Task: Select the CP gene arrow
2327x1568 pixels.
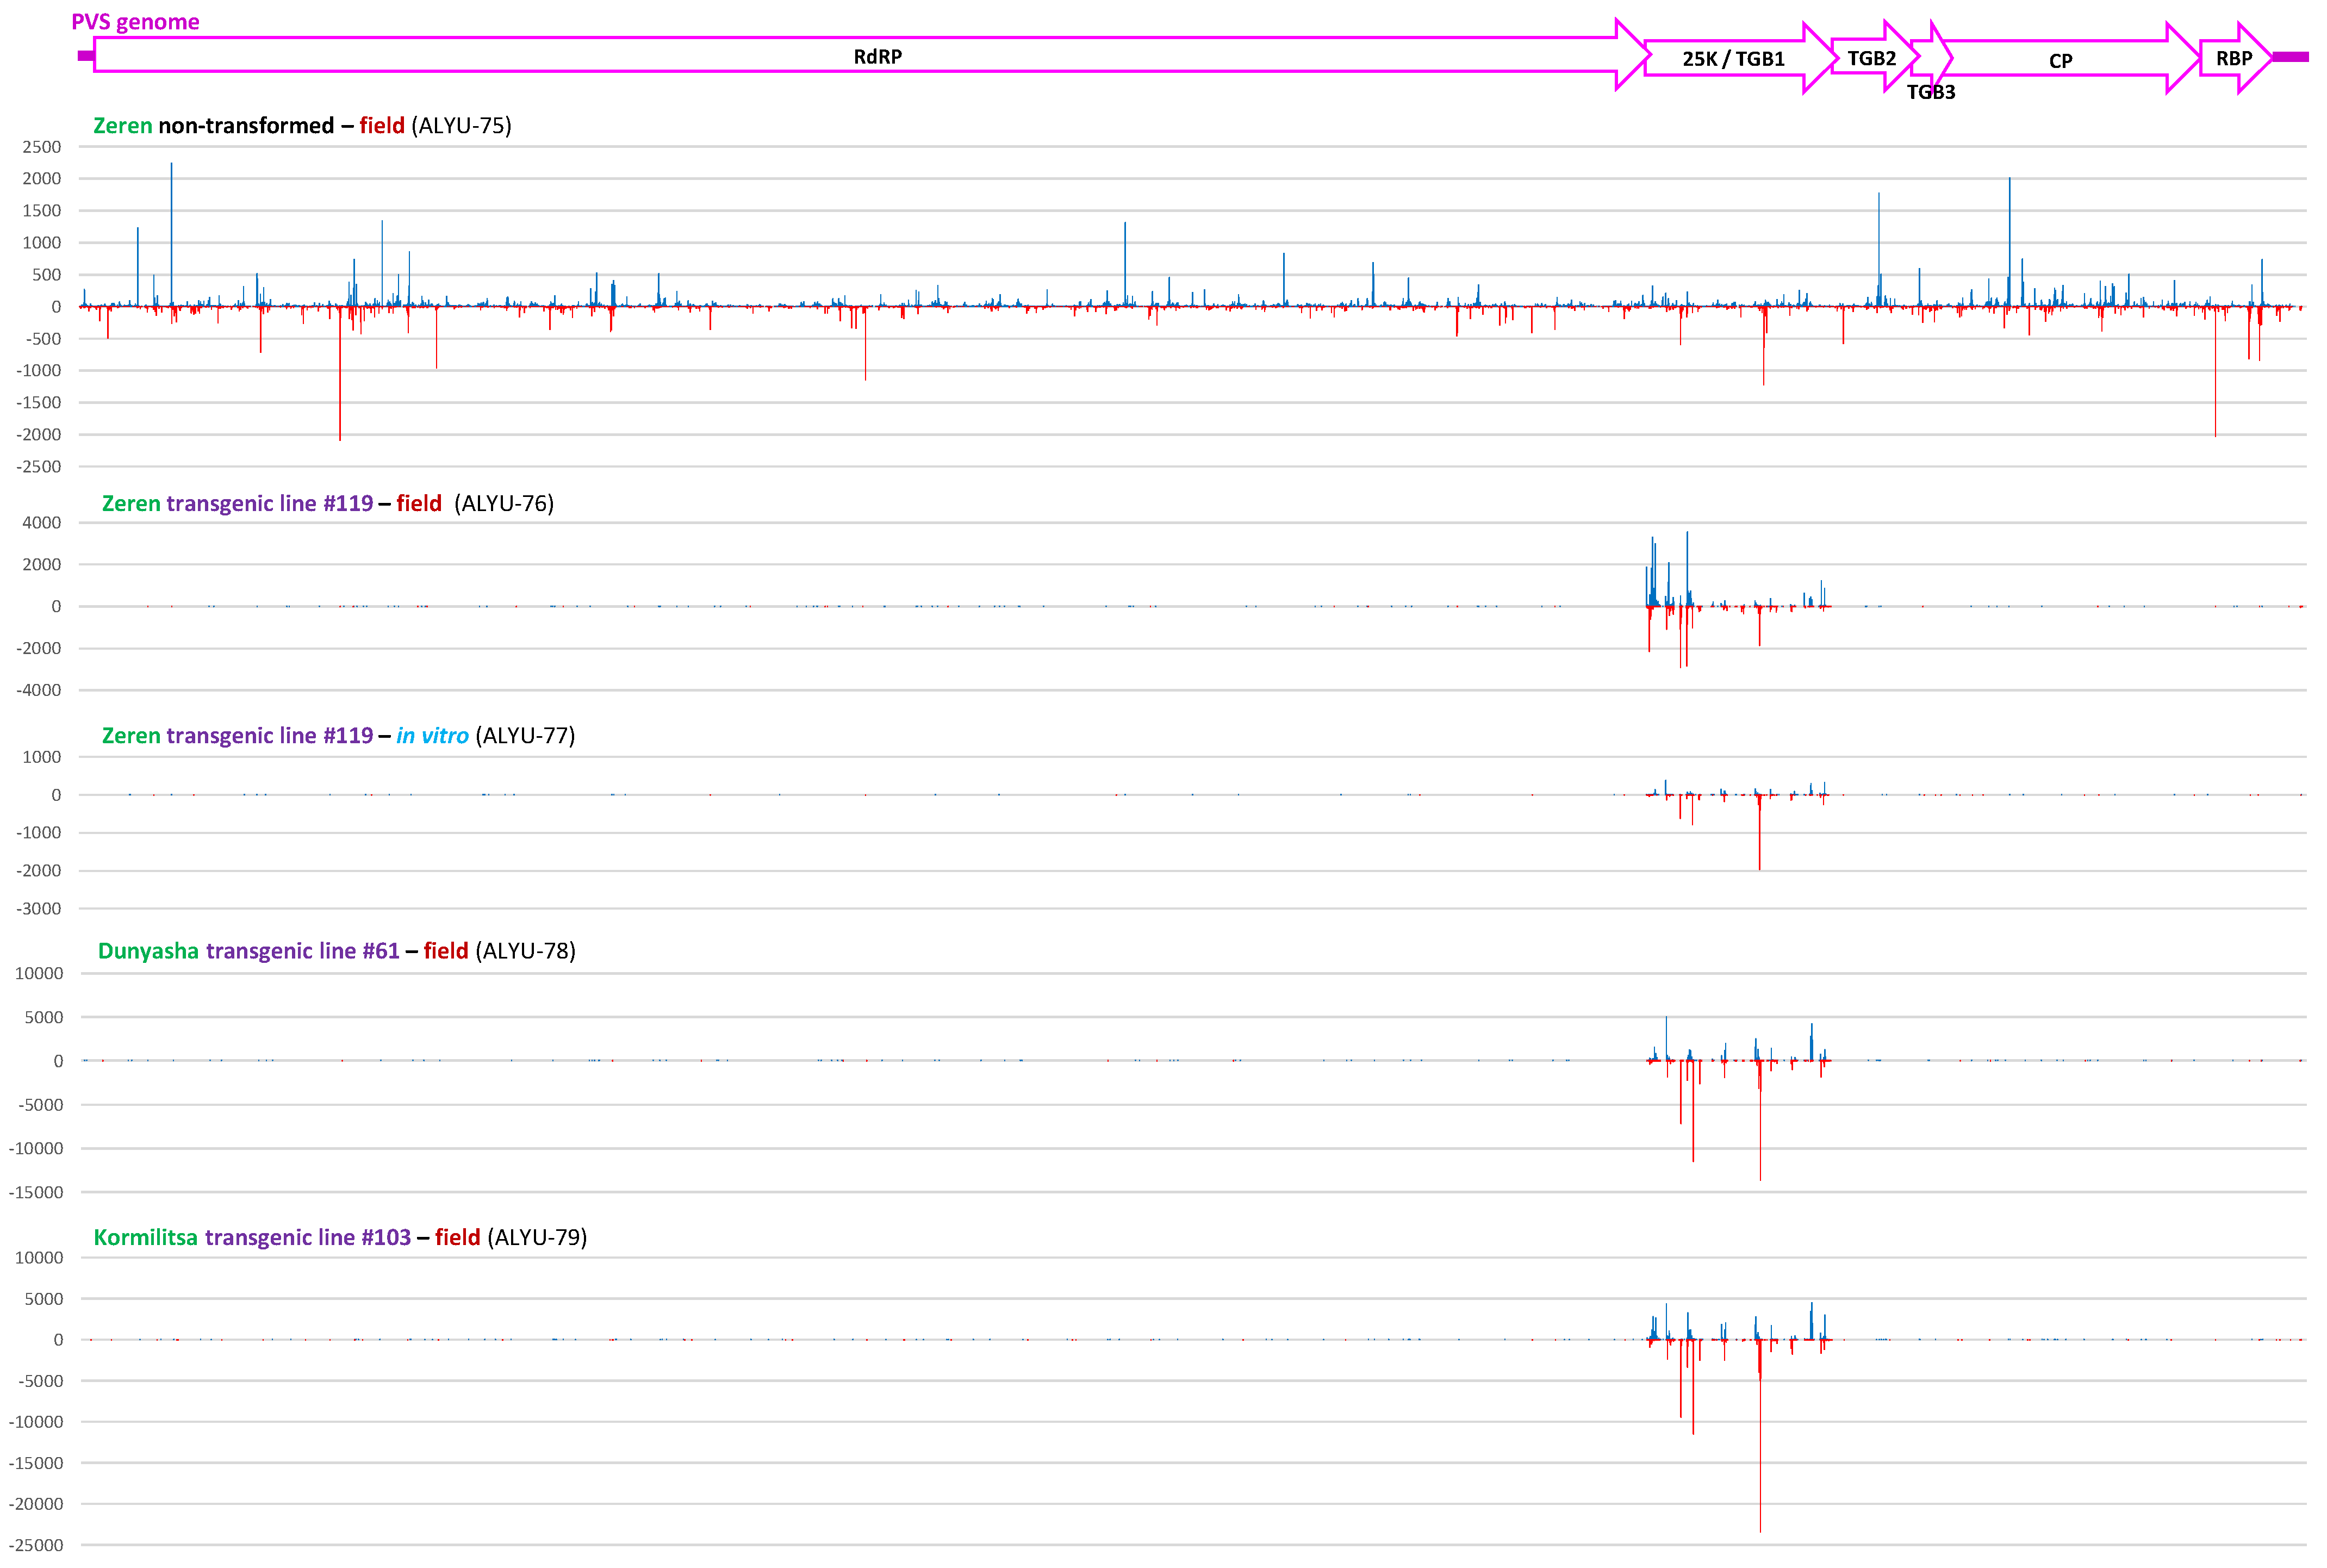Action: pos(2060,61)
